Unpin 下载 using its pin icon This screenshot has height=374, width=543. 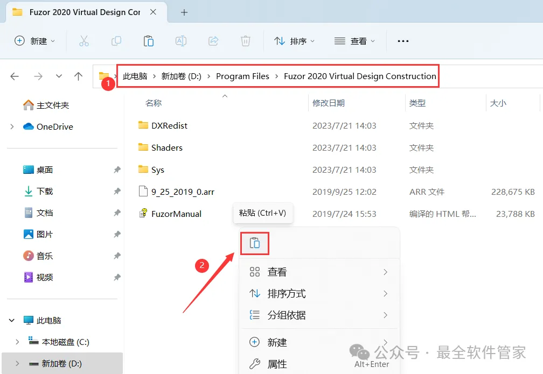pos(117,192)
